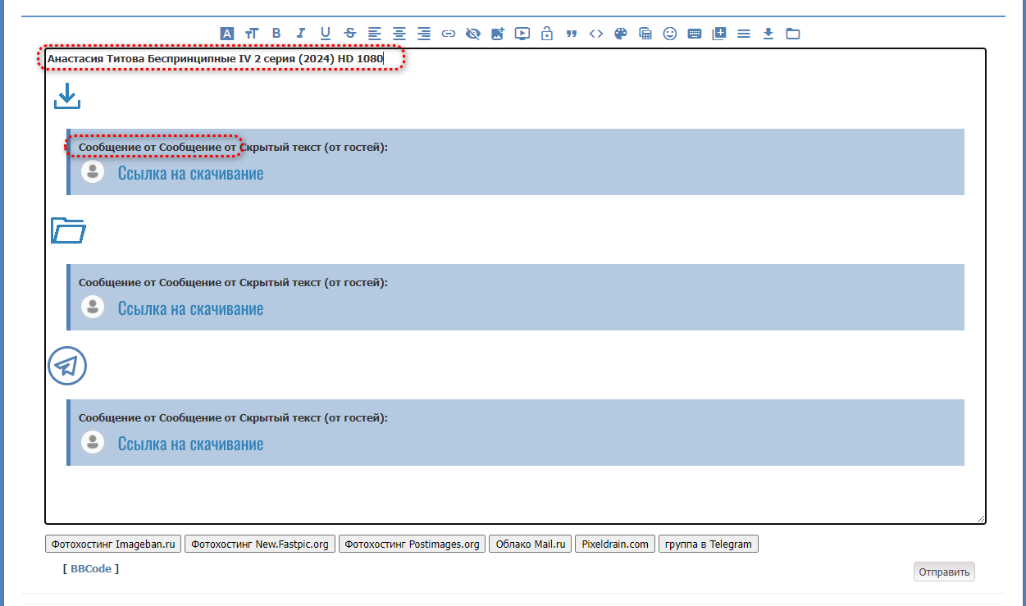Click the 'Pixeldrain.com' button
1026x606 pixels.
pos(615,544)
